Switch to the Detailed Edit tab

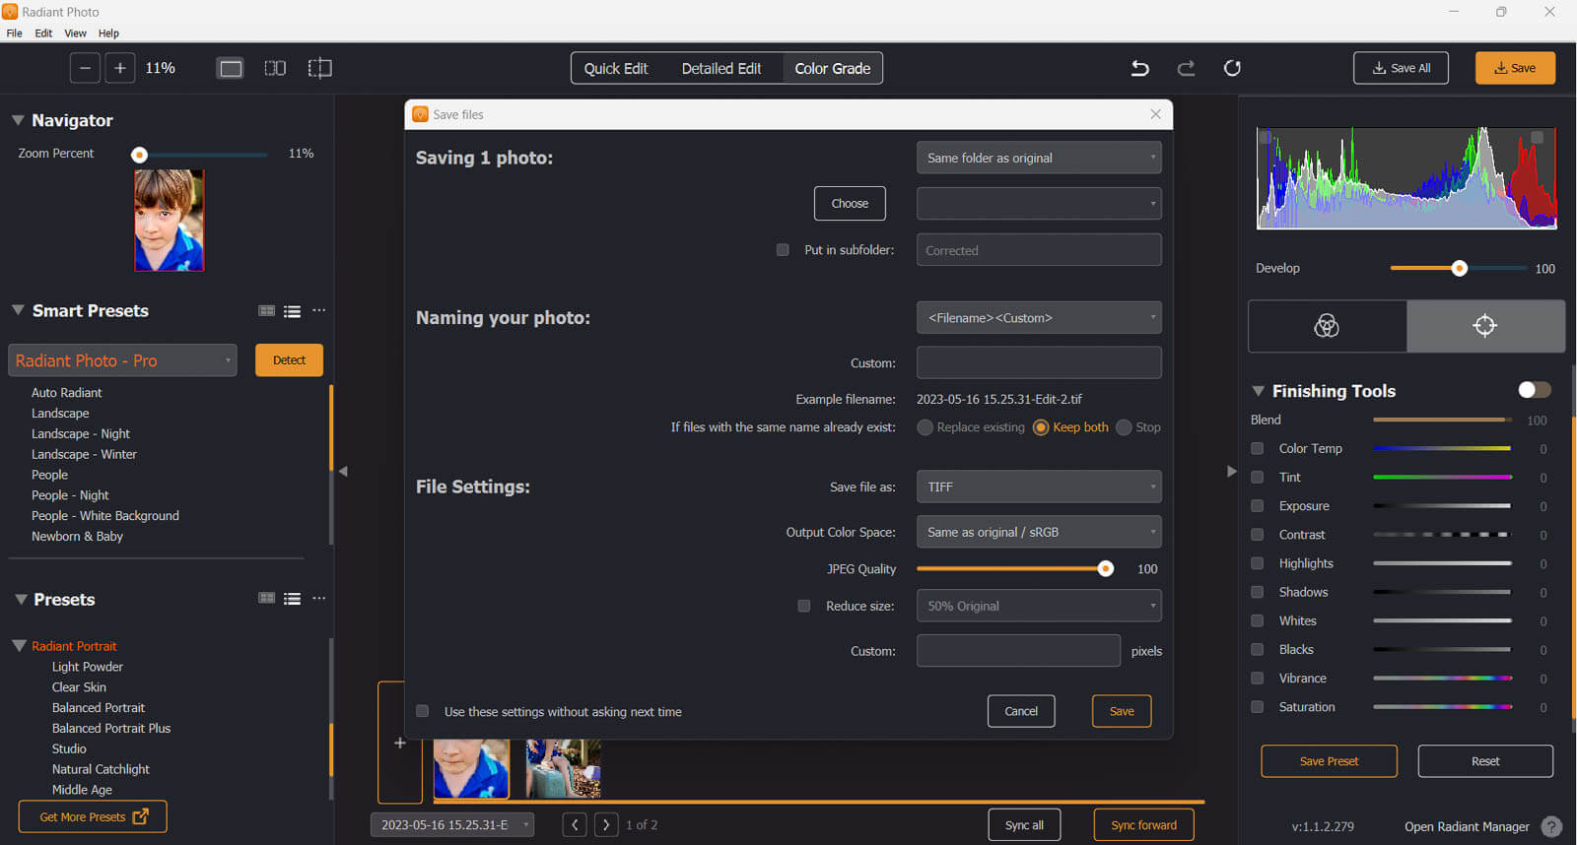pos(720,68)
